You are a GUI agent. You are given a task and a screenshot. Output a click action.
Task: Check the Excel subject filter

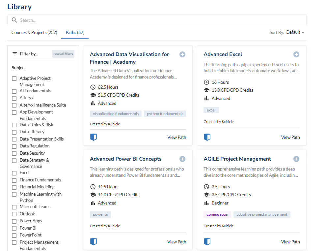[14, 173]
